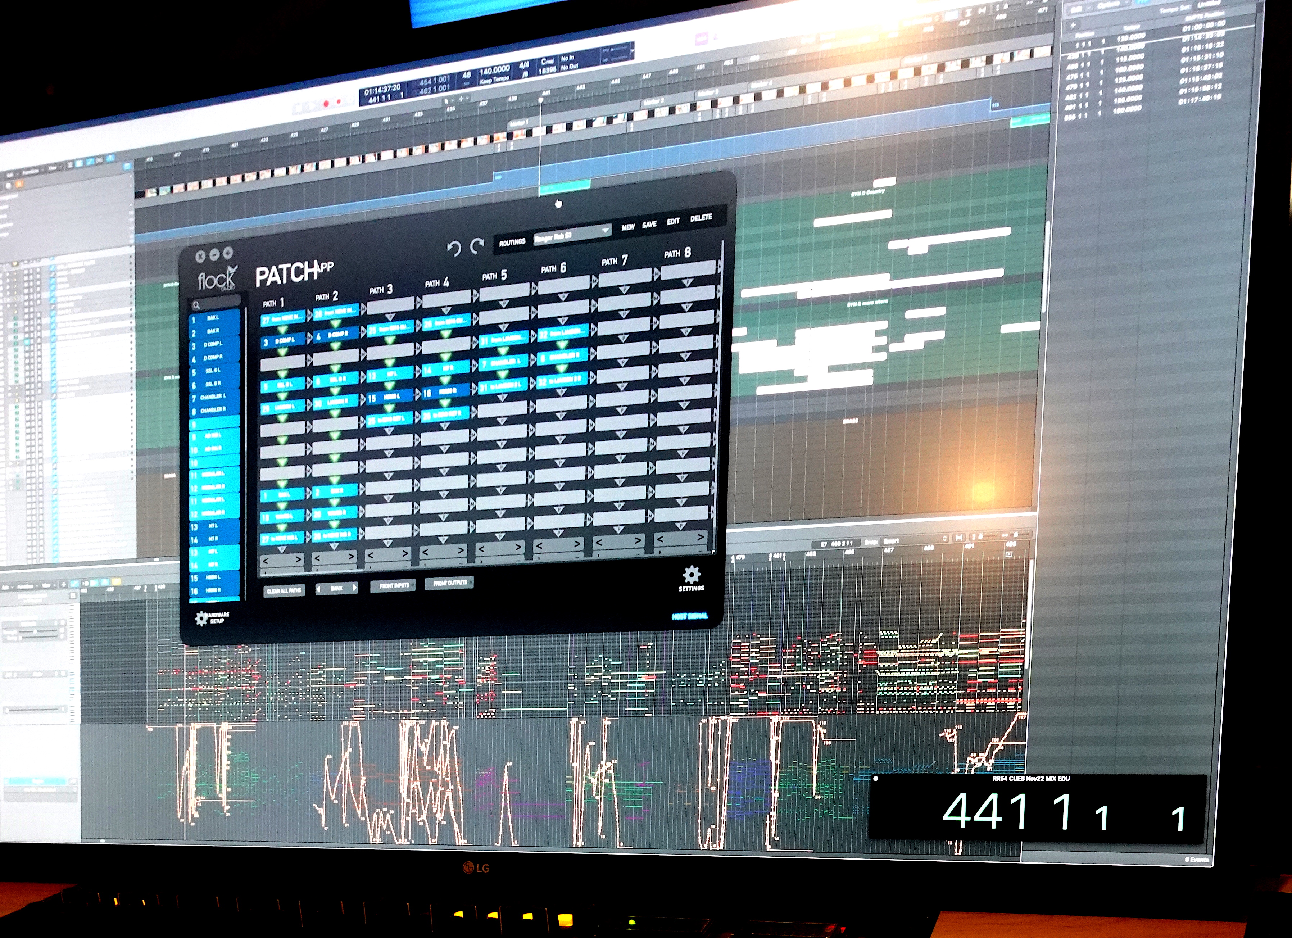Toggle M mute beside Path 6 top slot
This screenshot has height=938, width=1292.
click(x=594, y=281)
